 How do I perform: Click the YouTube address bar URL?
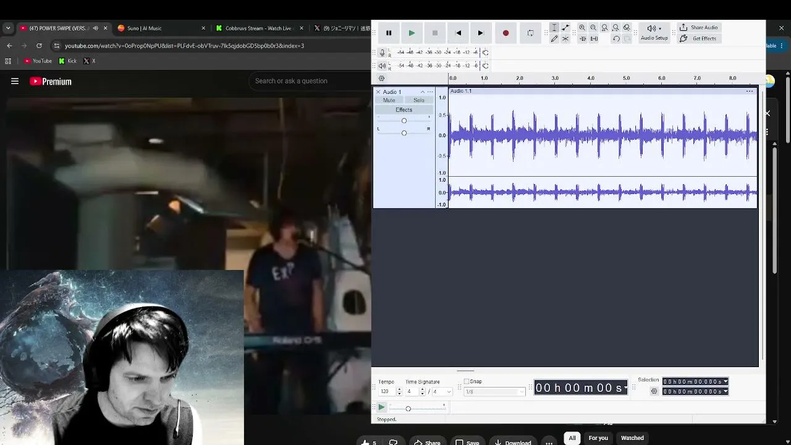tap(184, 46)
